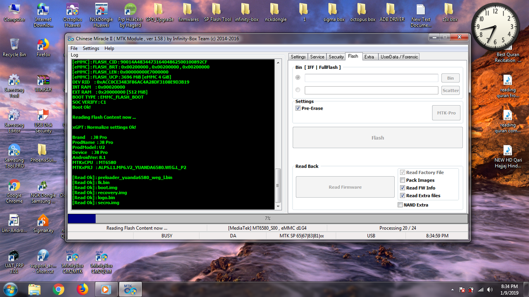Show hidden system tray icons
Screen dimensions: 529x297
(453, 290)
